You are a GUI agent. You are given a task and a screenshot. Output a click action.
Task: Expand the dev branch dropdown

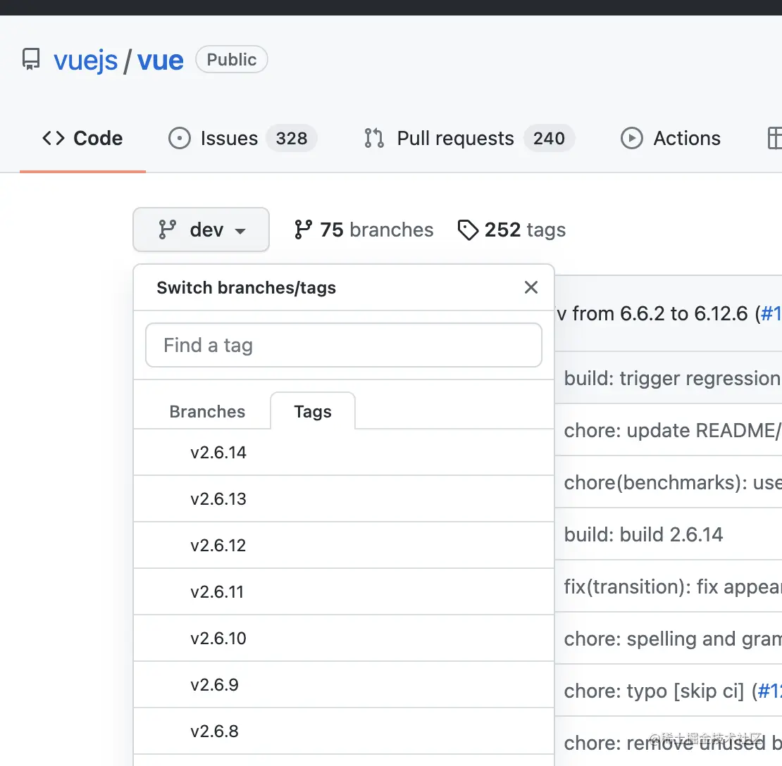pyautogui.click(x=201, y=230)
